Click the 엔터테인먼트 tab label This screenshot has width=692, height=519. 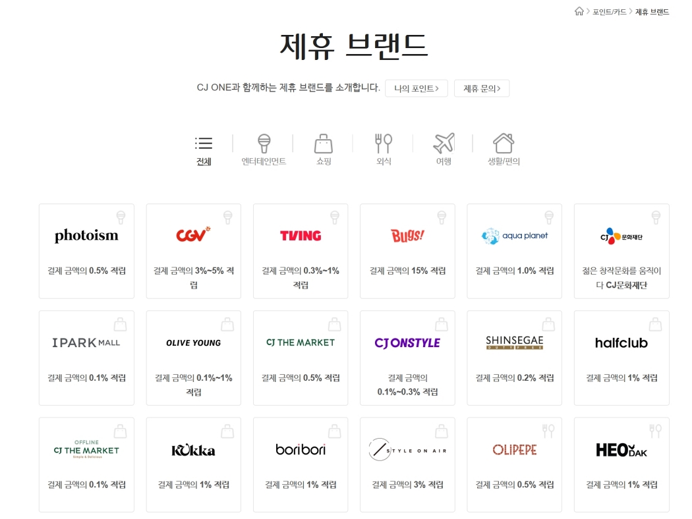click(264, 161)
